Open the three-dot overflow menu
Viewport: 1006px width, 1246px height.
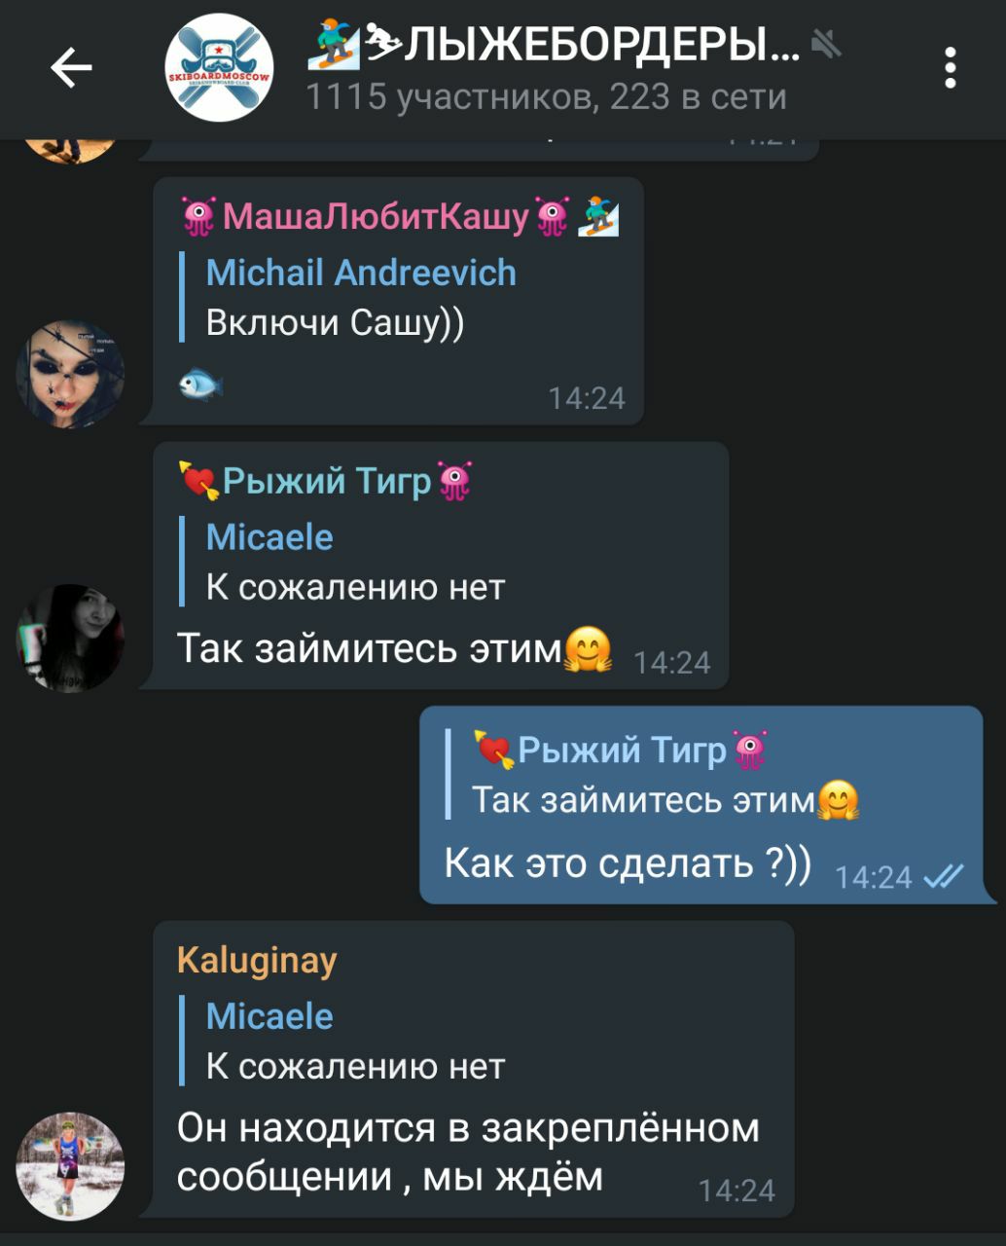click(951, 68)
